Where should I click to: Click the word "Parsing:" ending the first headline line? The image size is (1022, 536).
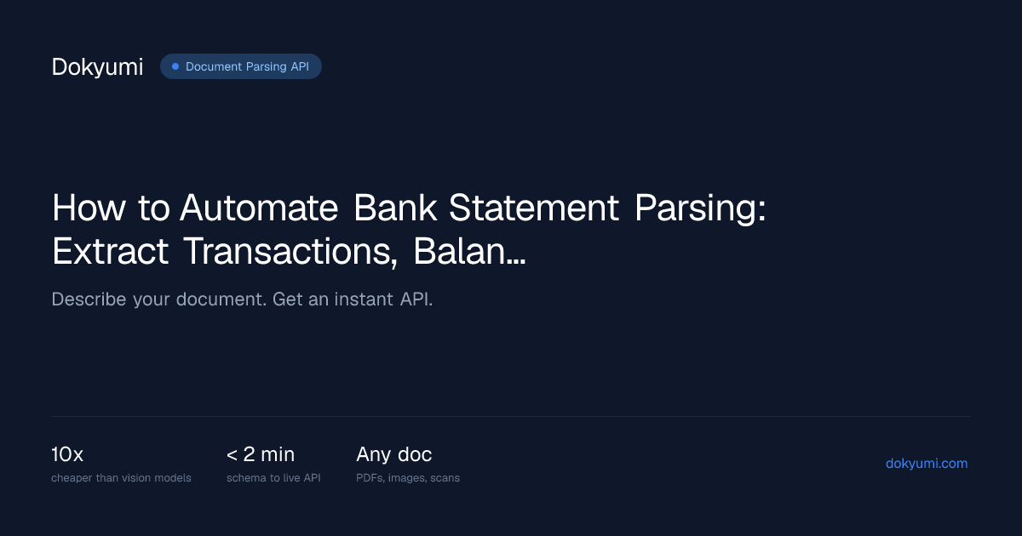700,210
